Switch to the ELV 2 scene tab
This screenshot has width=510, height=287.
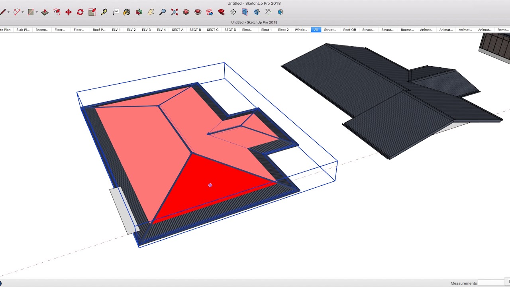131,29
